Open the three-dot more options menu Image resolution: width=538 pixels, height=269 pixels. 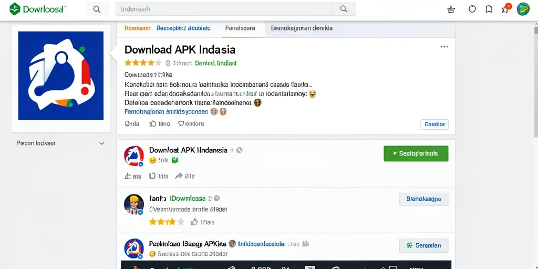coord(444,47)
